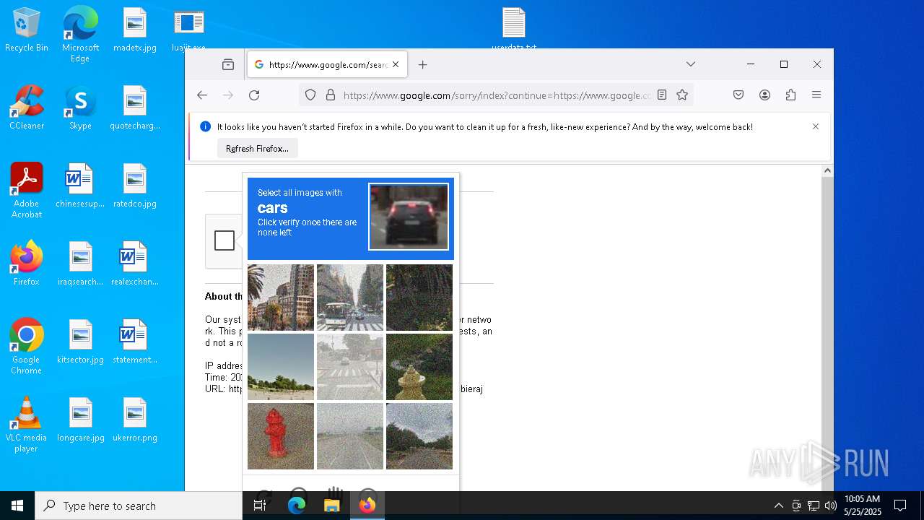
Task: Select captcha tile with tree-lined road
Action: (419, 436)
